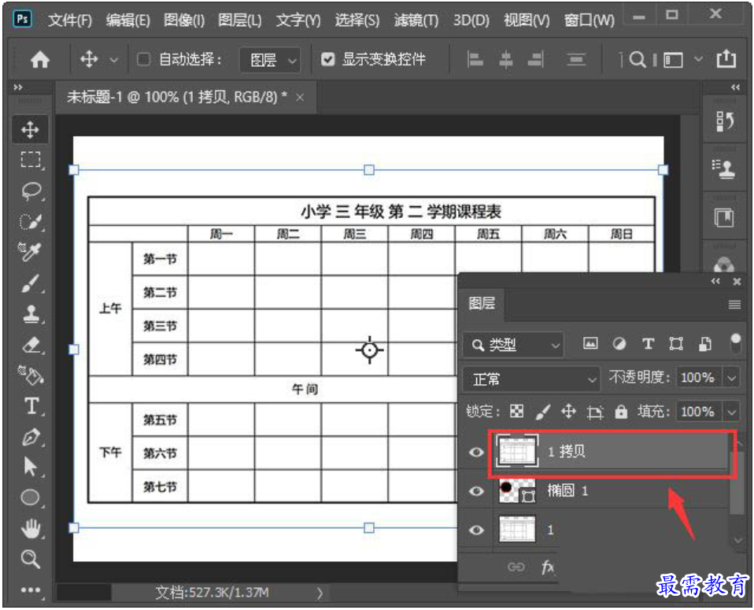Screen dimensions: 754x610
Task: Select the Zoom tool in toolbox
Action: click(30, 559)
